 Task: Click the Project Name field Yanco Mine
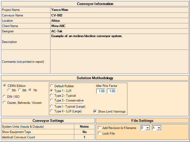(x=119, y=10)
